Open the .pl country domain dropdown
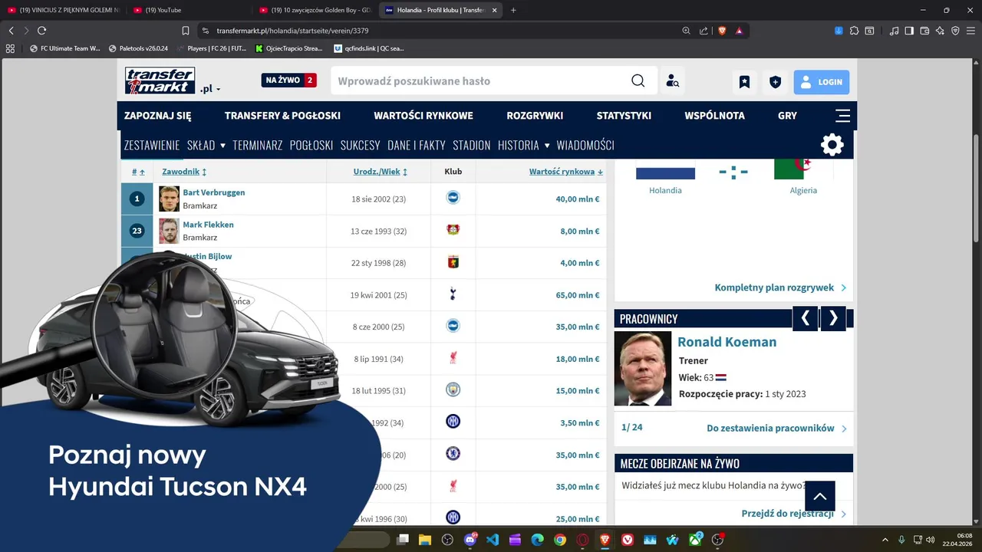 tap(210, 89)
